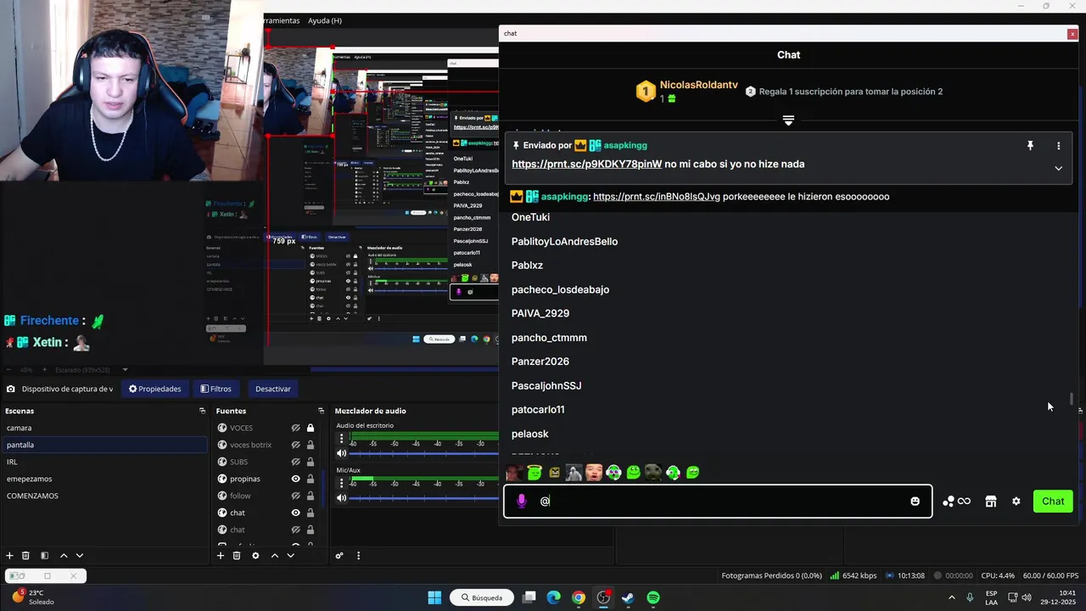Open Mic/Aux three-dot menu
This screenshot has height=611, width=1086.
coord(342,483)
